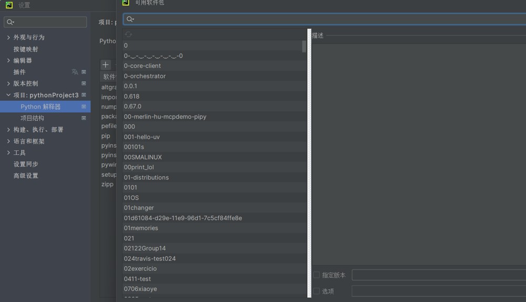Click the project-level icon beside 版本控制
The width and height of the screenshot is (526, 302).
tap(84, 84)
